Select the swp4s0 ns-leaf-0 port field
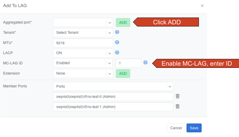Image resolution: width=239 pixels, height=137 pixels. 113,97
